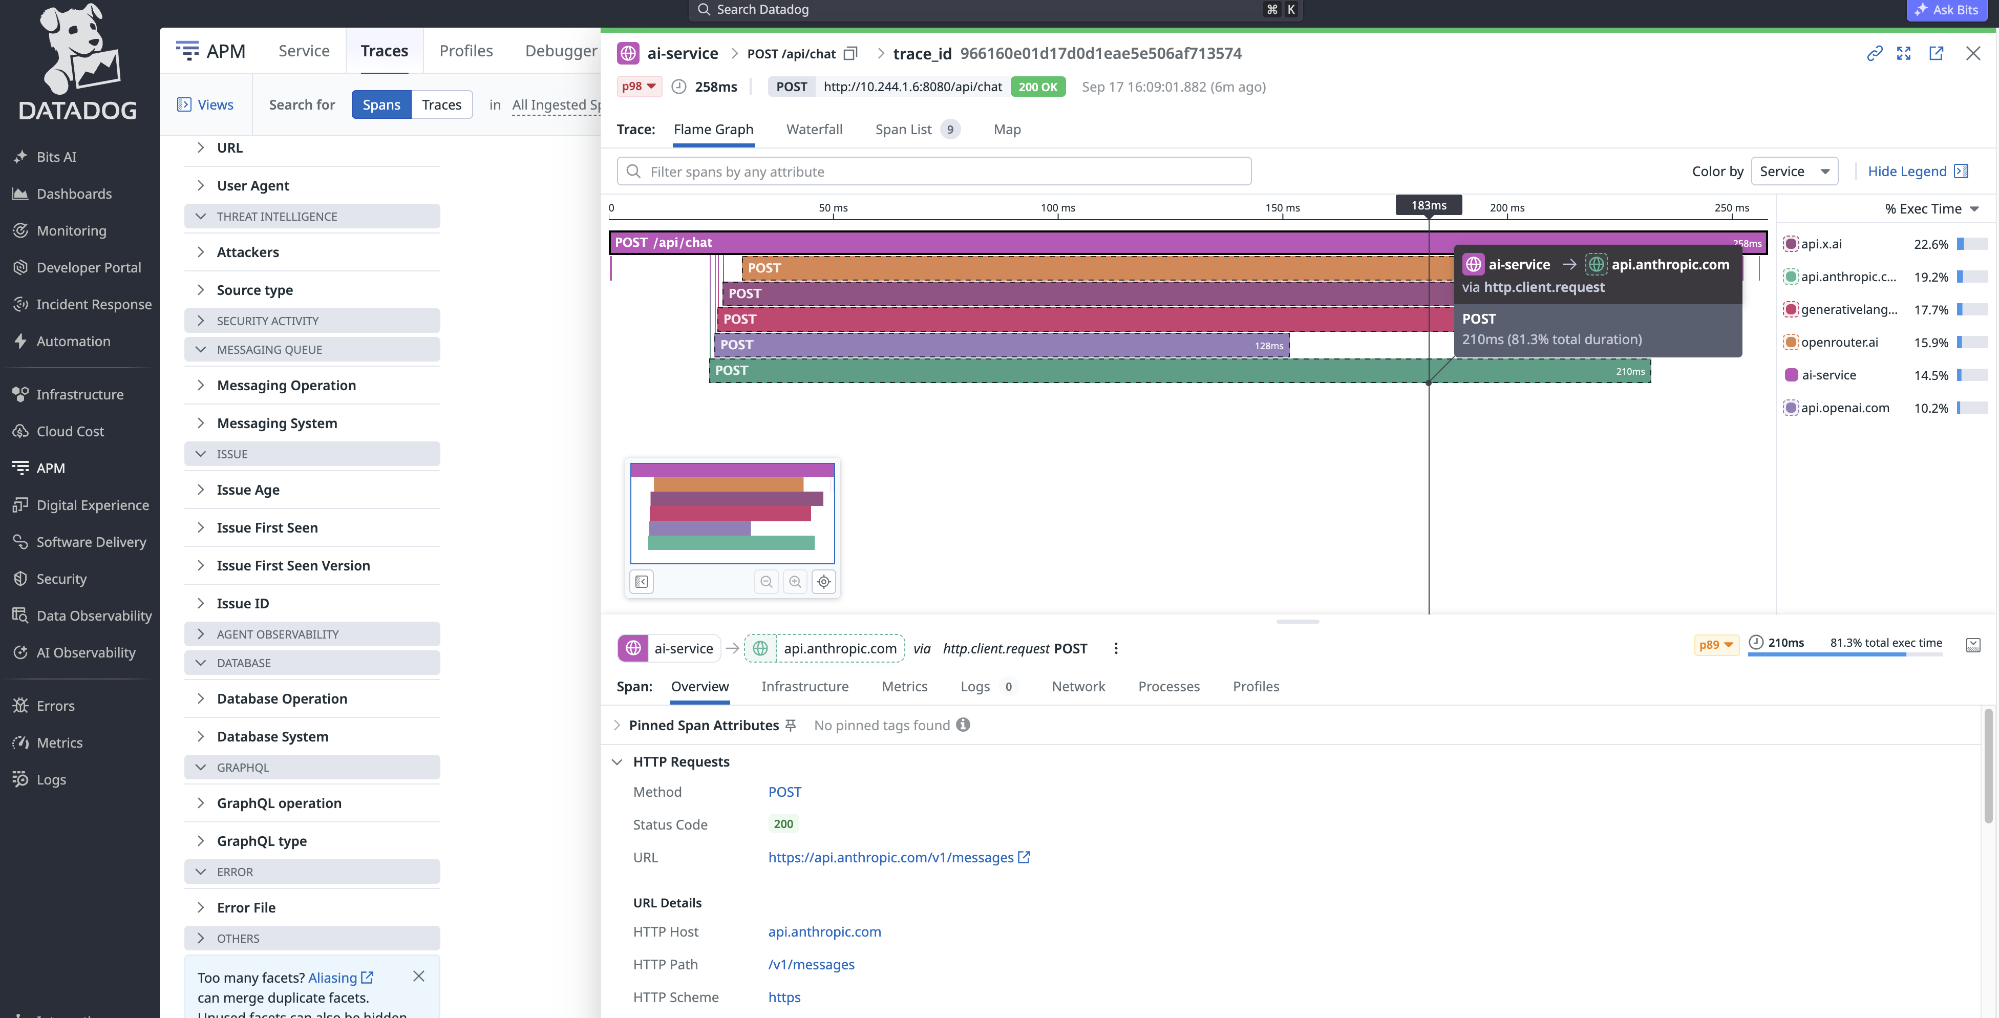Click the Datadog logo
This screenshot has height=1018, width=1999.
[x=78, y=62]
